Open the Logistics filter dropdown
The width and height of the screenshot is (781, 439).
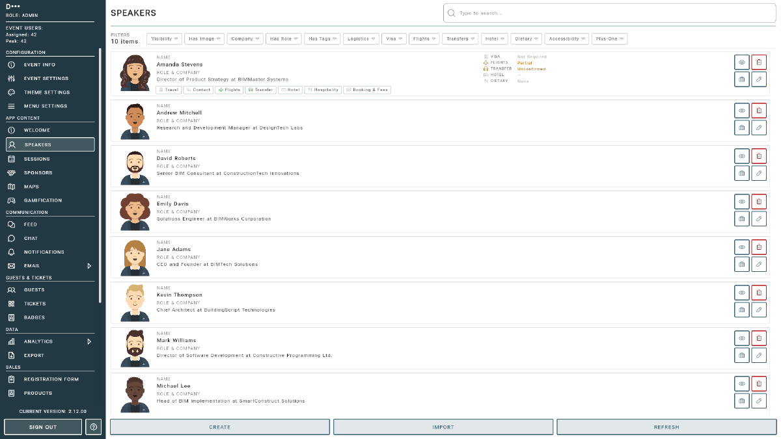pos(361,39)
